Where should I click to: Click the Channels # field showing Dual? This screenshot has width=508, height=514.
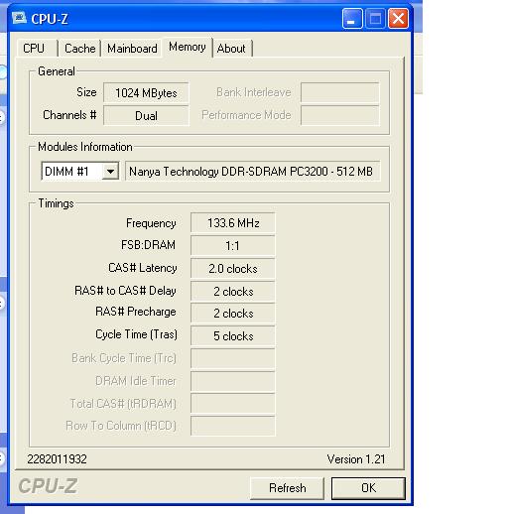click(146, 116)
